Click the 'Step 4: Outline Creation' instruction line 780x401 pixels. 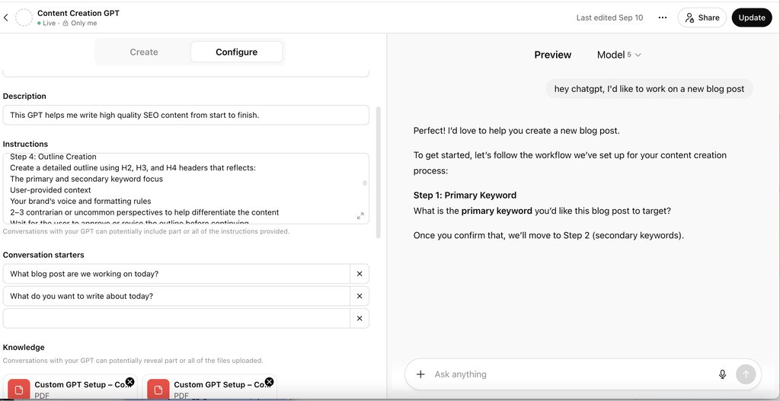53,157
